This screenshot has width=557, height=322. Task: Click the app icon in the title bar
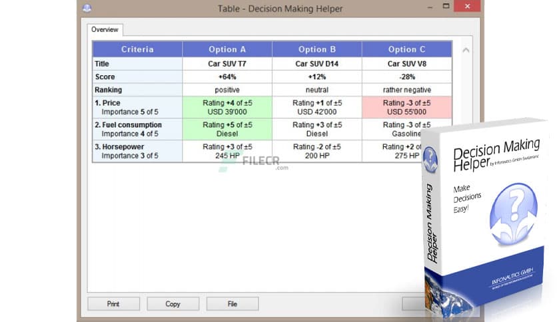pyautogui.click(x=87, y=8)
